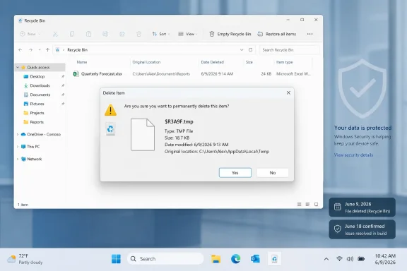Screen dimensions: 407x271
Task: Go up one folder level
Action: (x=47, y=50)
